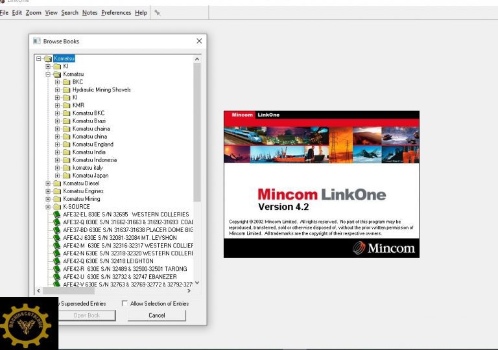The width and height of the screenshot is (498, 350).
Task: Select the Komatsu England tree item
Action: (x=93, y=144)
